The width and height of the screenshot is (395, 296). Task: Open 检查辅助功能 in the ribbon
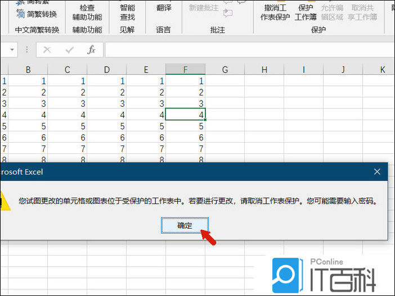click(x=87, y=12)
